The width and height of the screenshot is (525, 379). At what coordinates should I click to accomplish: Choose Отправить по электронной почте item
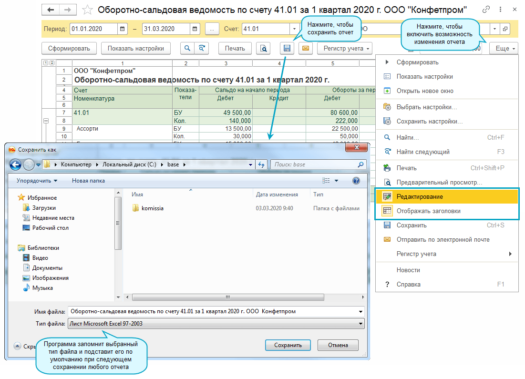pyautogui.click(x=447, y=239)
